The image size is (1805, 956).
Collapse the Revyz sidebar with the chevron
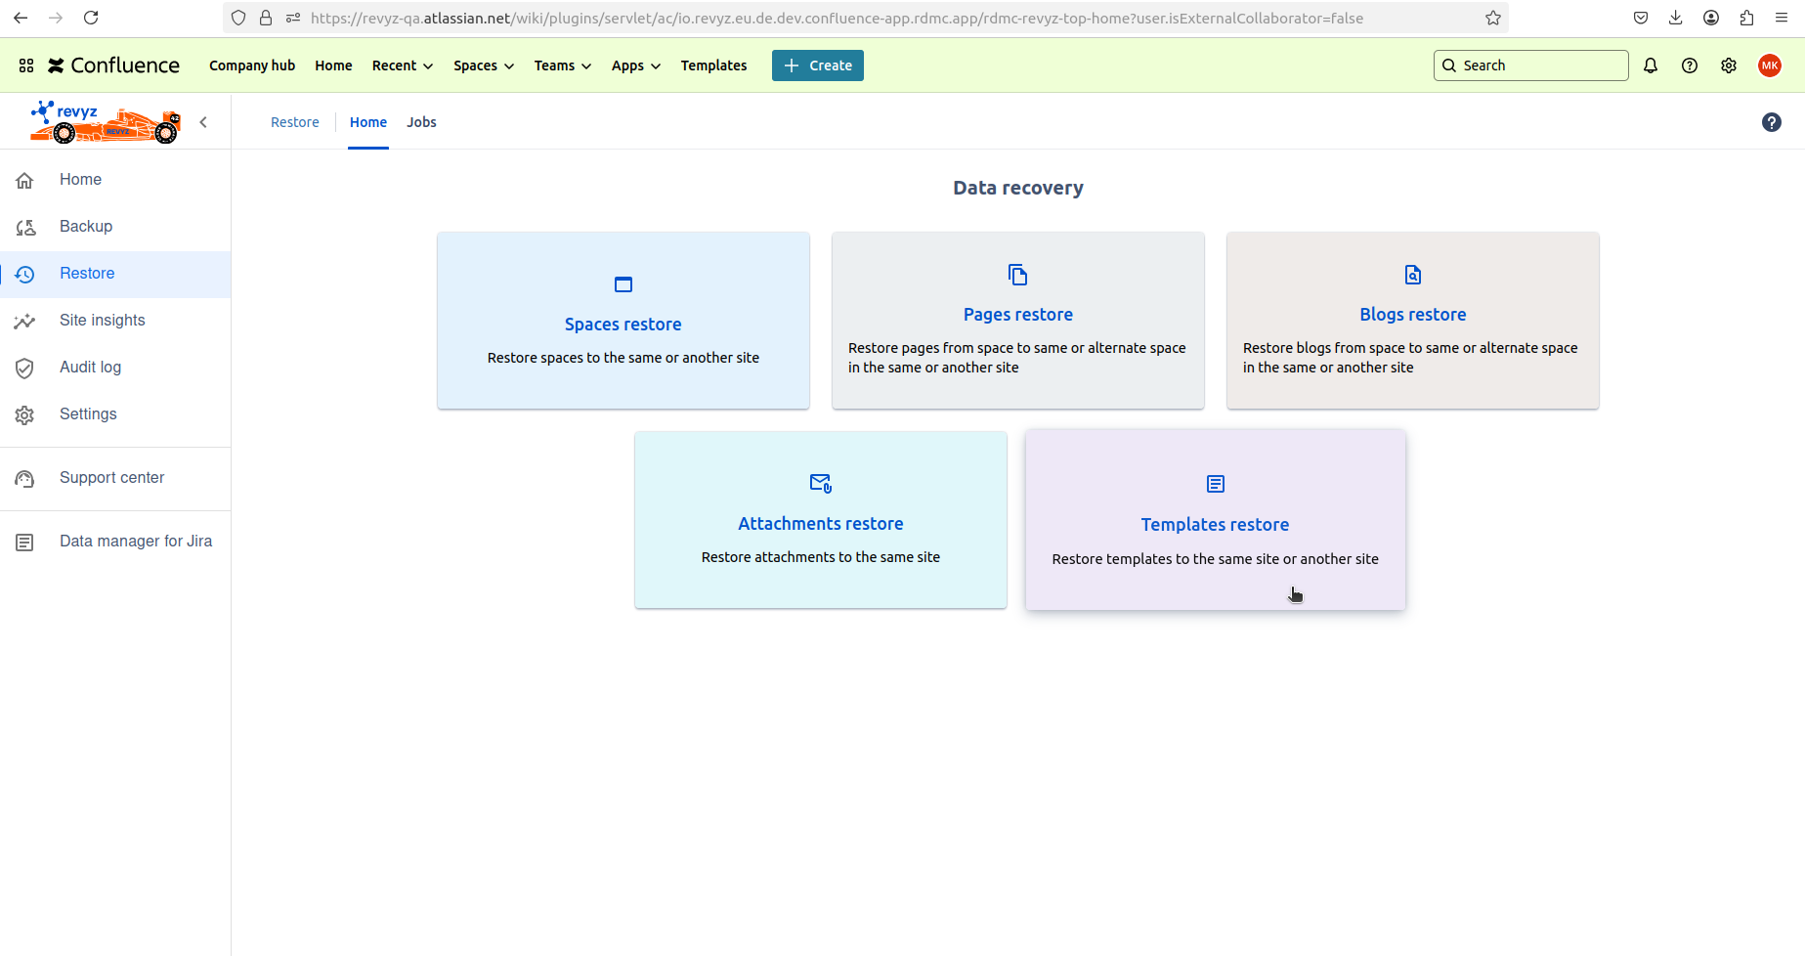(203, 122)
